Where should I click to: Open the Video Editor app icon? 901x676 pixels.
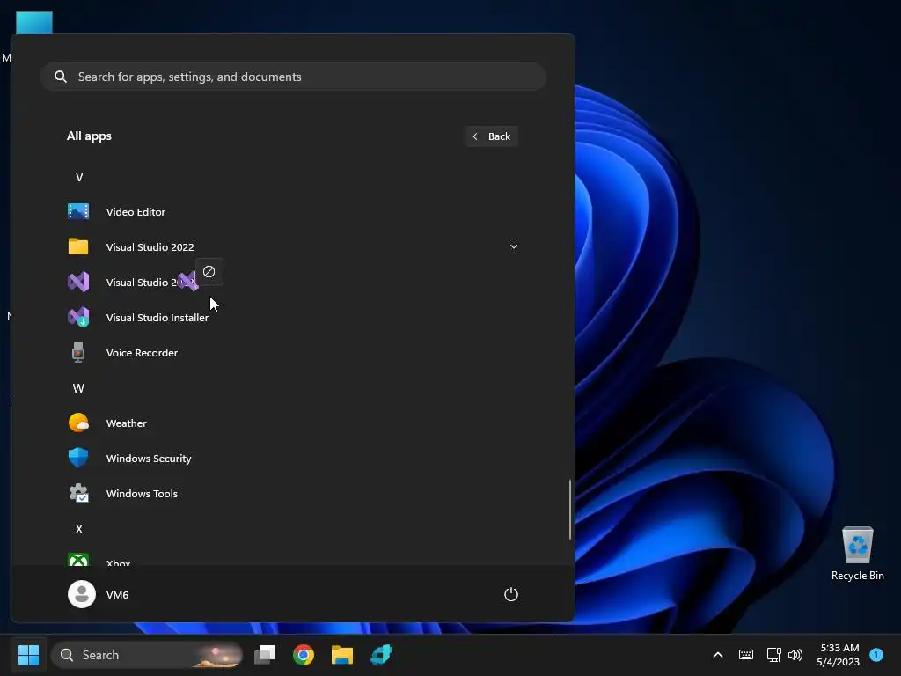pyautogui.click(x=78, y=211)
